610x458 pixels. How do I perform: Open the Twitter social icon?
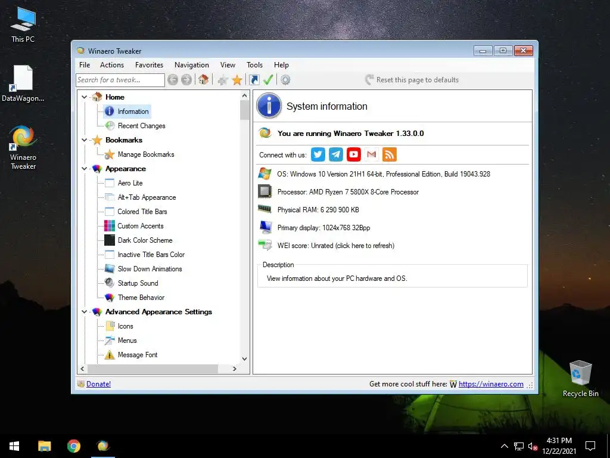pos(318,154)
